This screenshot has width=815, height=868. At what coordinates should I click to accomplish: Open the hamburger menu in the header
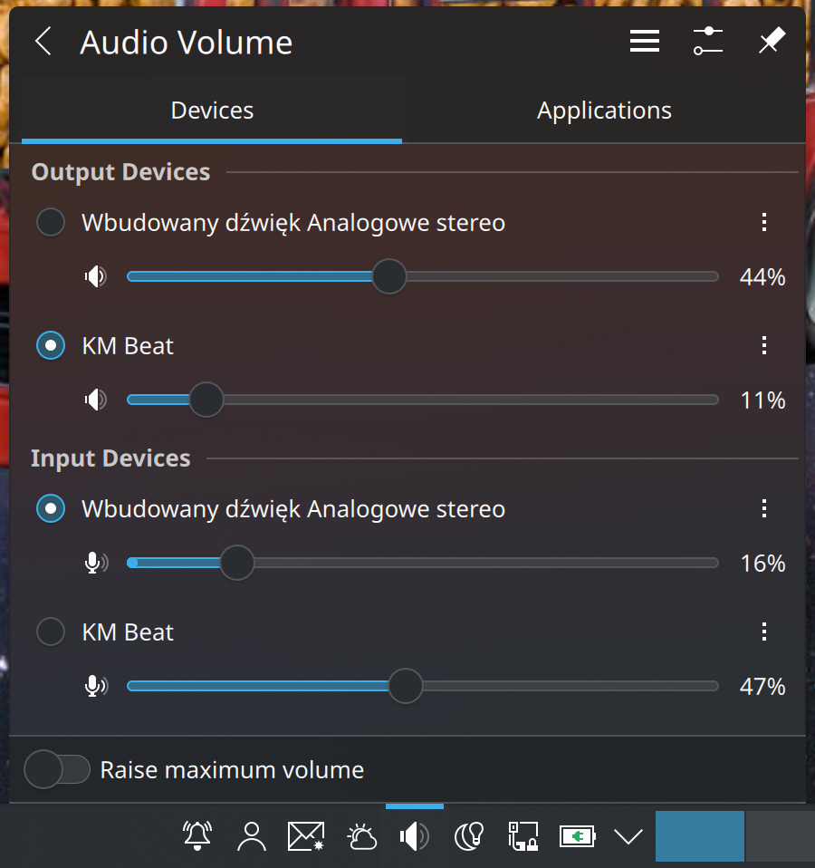point(644,42)
